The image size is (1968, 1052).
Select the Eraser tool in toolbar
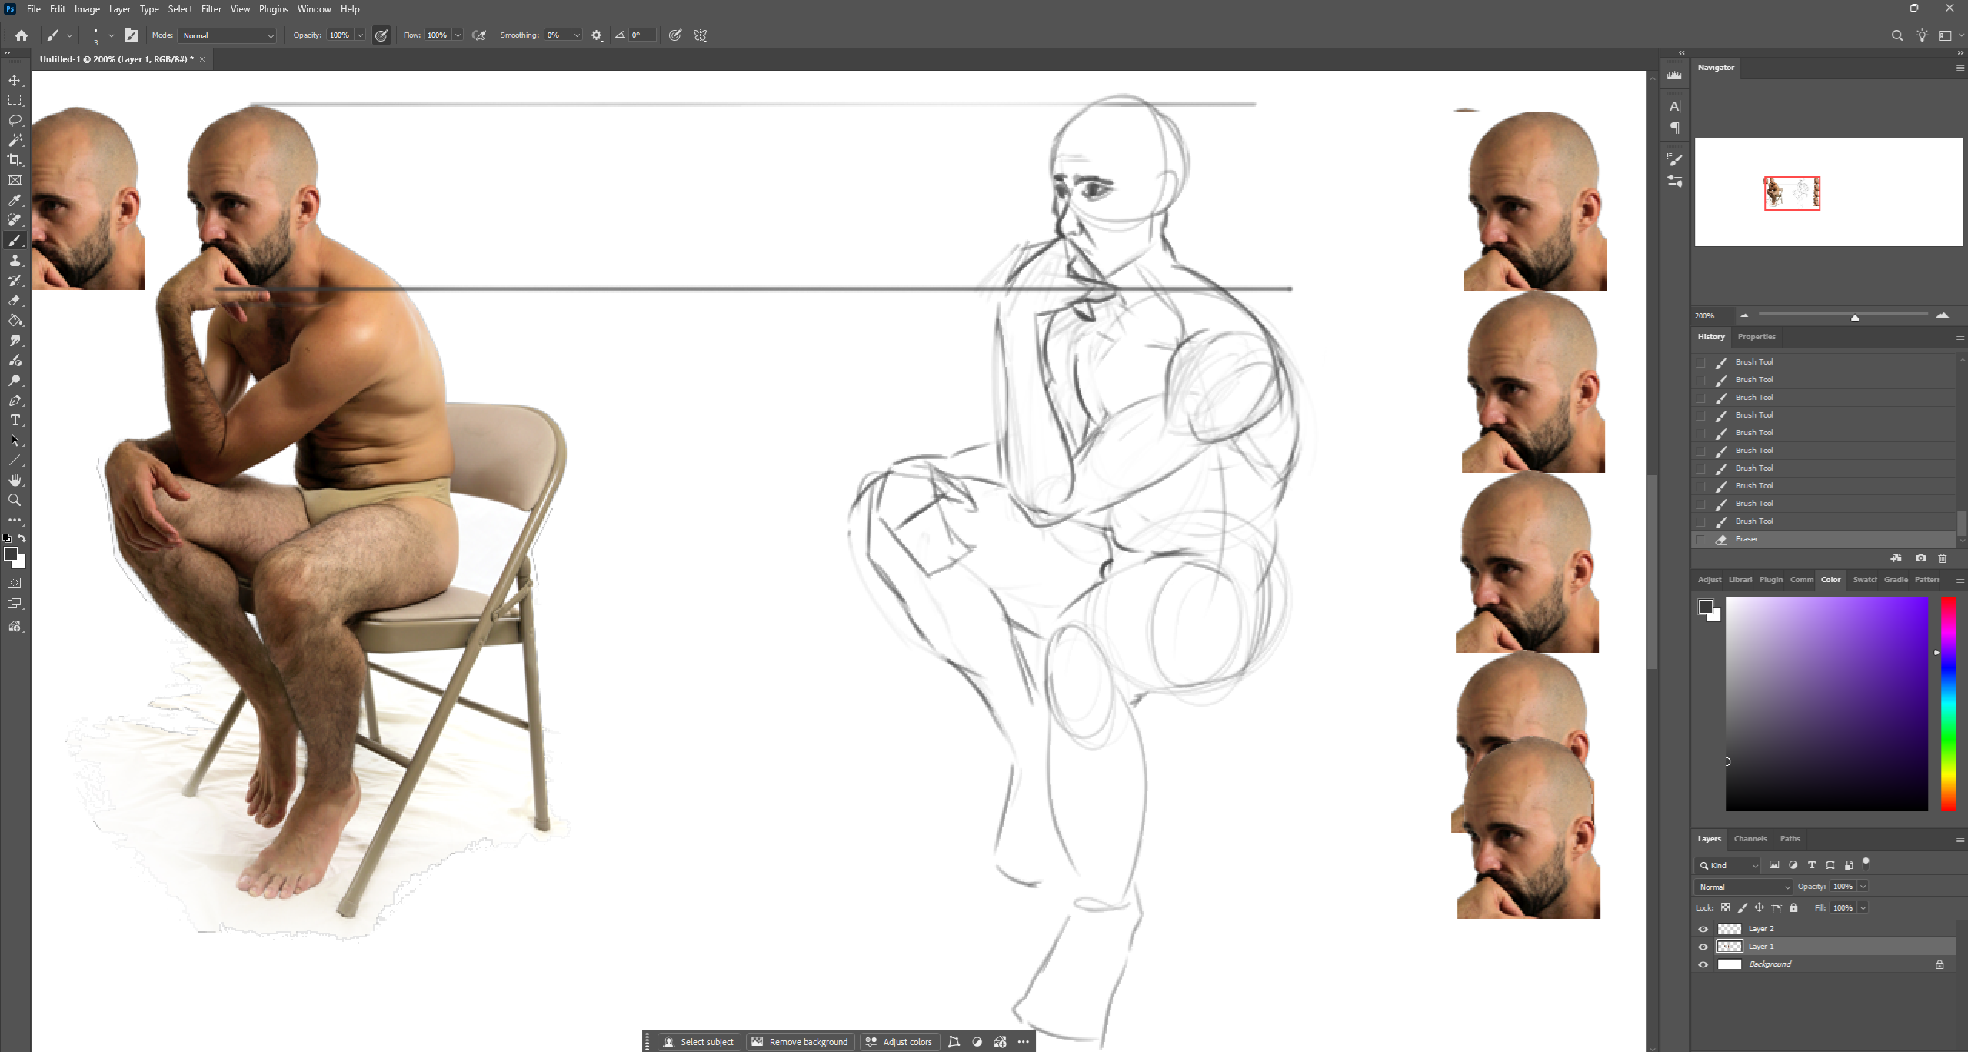(x=15, y=301)
